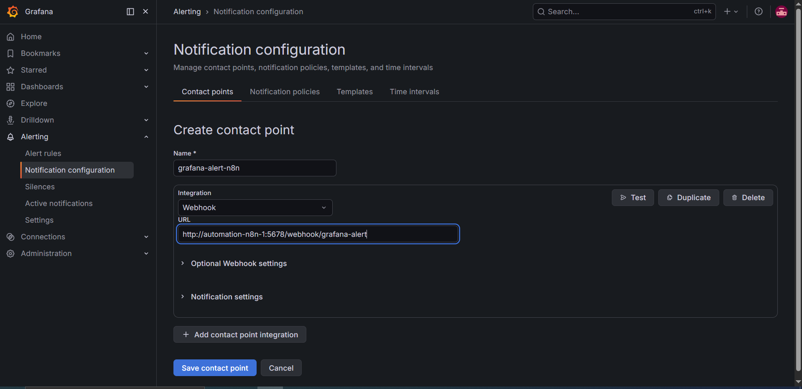
Task: Switch to the Time intervals tab
Action: [414, 92]
